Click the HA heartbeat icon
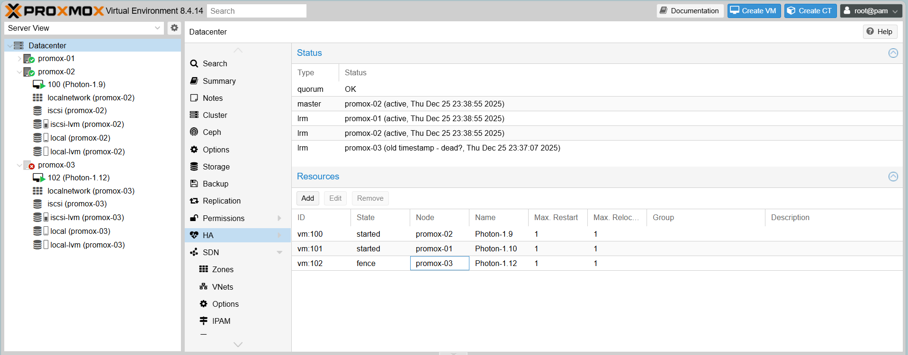908x355 pixels. click(x=194, y=235)
